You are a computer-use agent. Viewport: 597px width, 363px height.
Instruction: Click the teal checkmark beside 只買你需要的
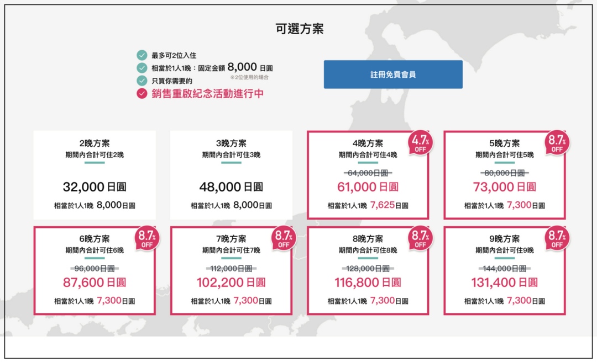142,81
